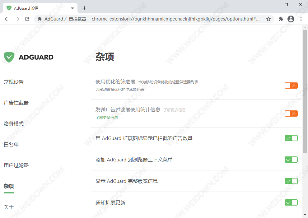Open 常规设置 in sidebar
Screen dimensions: 308x218
14,82
